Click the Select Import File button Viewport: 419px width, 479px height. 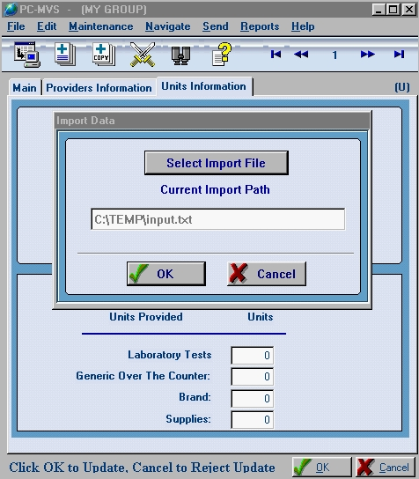pyautogui.click(x=217, y=163)
